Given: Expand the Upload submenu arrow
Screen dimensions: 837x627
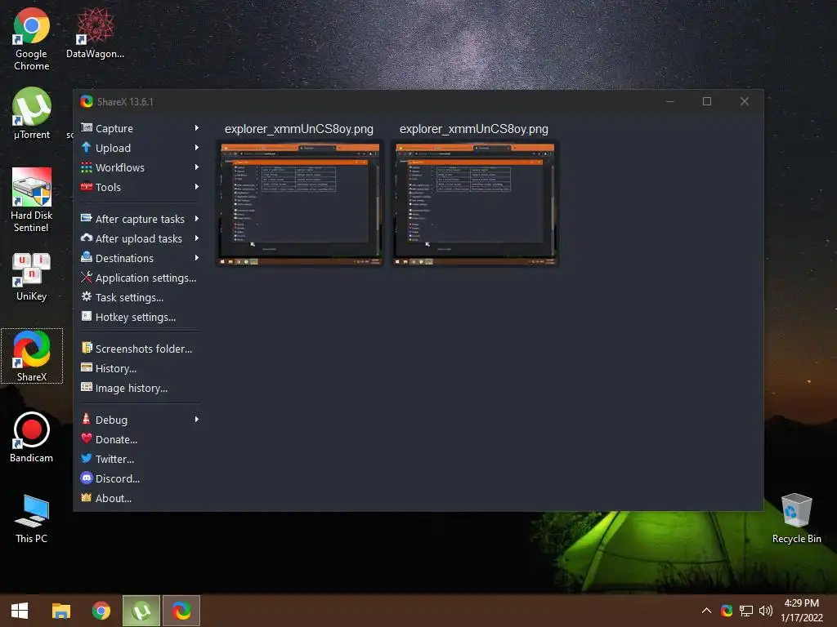Looking at the screenshot, I should pyautogui.click(x=196, y=148).
